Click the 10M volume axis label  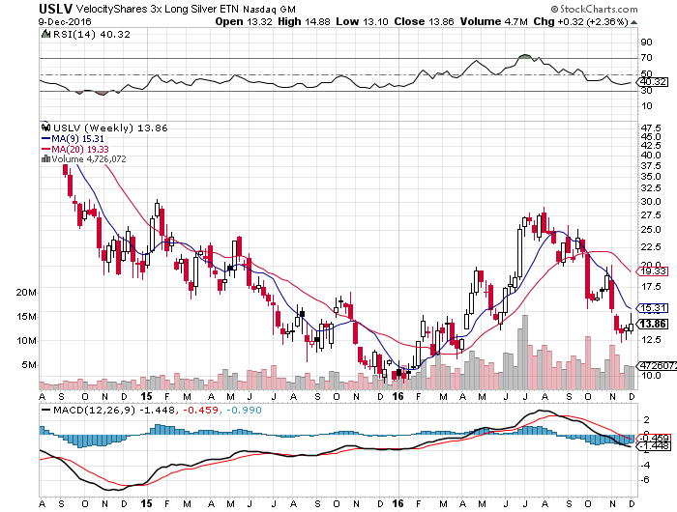click(26, 341)
